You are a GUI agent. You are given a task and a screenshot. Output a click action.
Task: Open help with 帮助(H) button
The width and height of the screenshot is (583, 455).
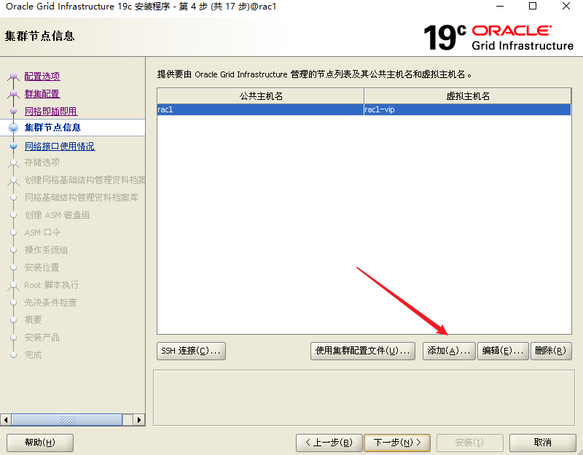pyautogui.click(x=40, y=443)
